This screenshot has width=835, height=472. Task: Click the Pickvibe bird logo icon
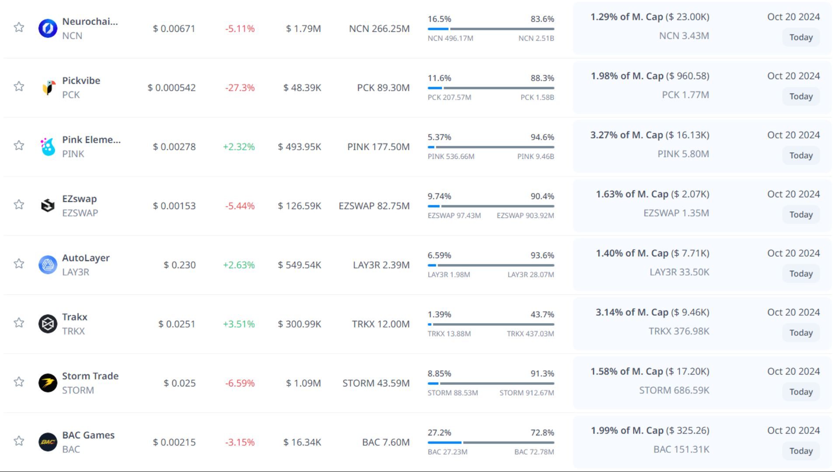pyautogui.click(x=48, y=88)
